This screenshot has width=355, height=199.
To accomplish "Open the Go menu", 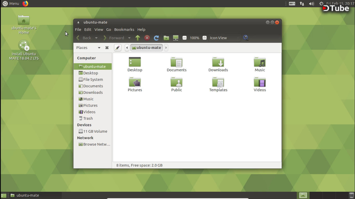I will 109,29.
